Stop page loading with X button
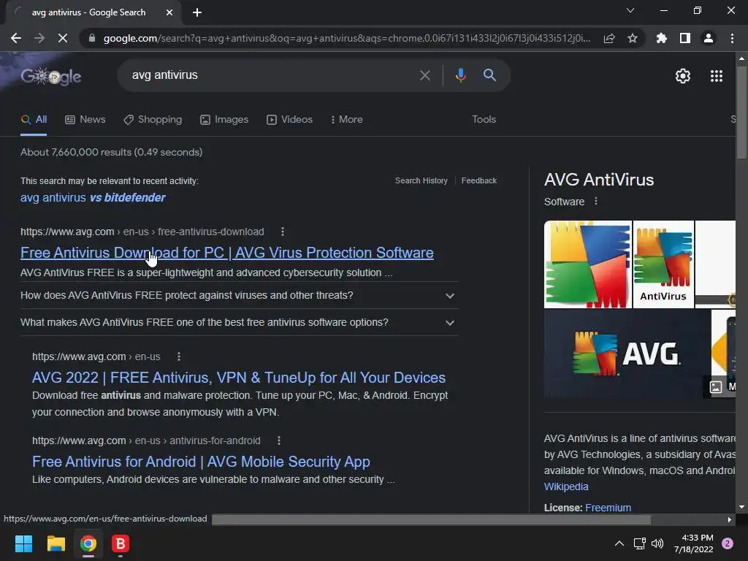This screenshot has width=748, height=561. (63, 38)
